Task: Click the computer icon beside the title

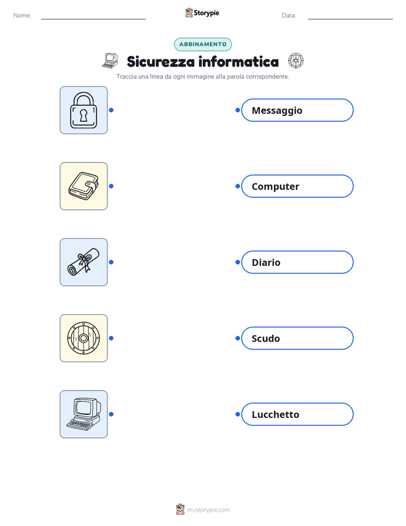Action: point(110,61)
